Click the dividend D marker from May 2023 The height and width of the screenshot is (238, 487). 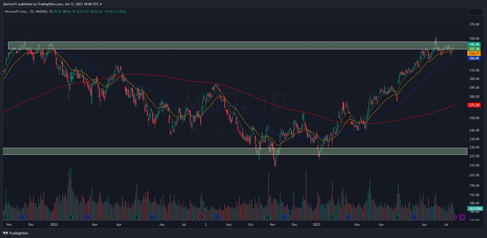[414, 217]
